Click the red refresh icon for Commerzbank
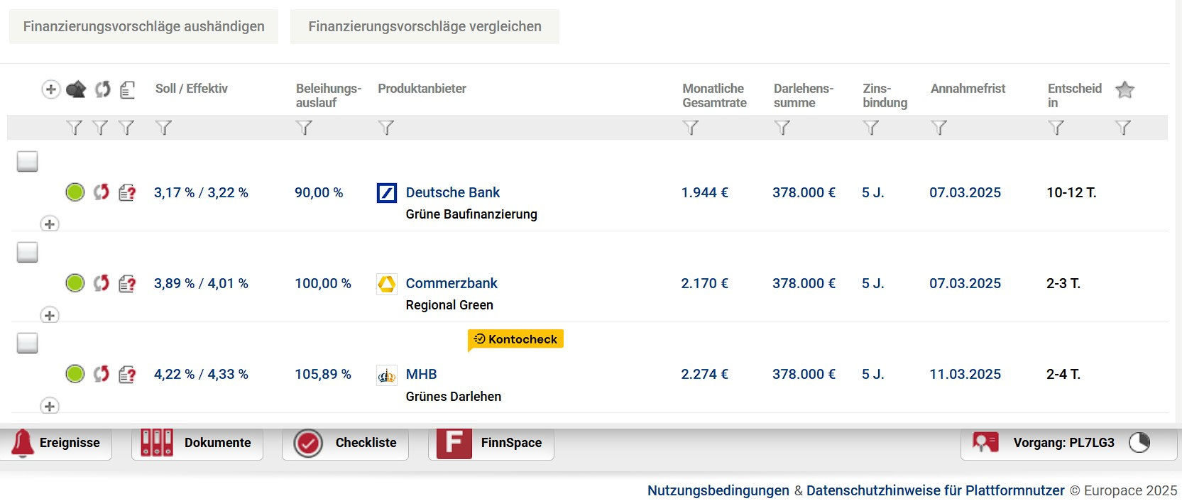Viewport: 1182px width, 501px height. 102,282
